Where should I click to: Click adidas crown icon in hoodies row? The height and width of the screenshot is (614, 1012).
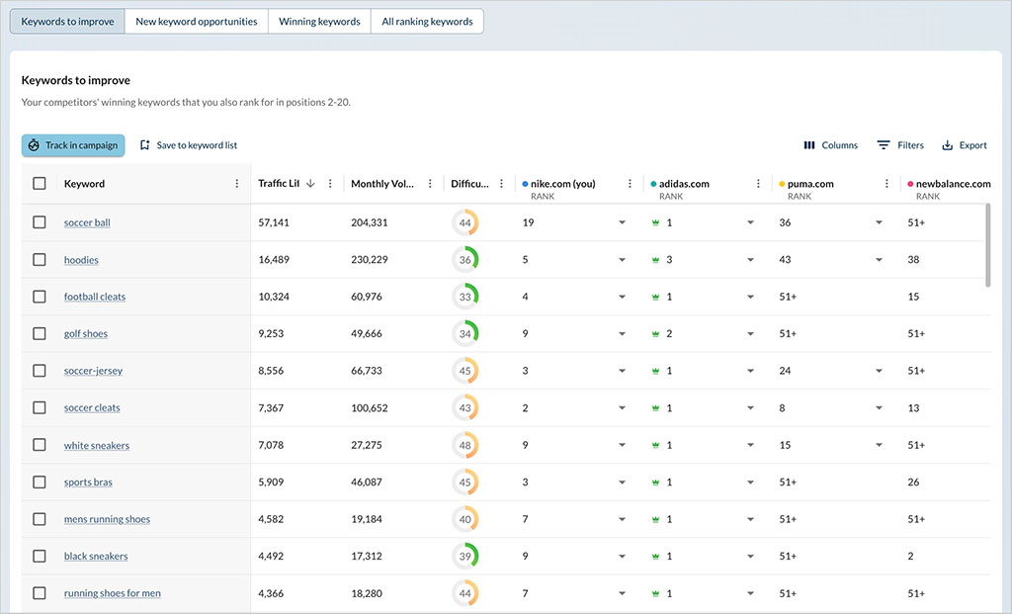(655, 260)
